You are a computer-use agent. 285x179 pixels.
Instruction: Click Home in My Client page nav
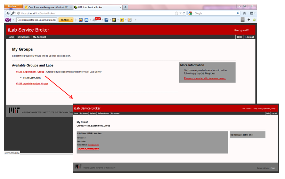tap(76, 113)
